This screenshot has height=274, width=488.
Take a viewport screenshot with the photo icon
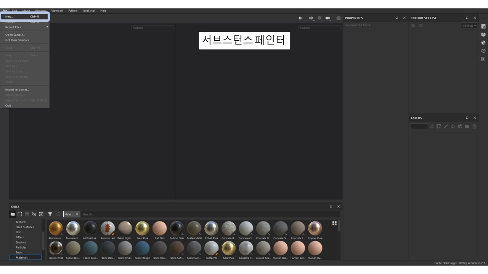[x=339, y=18]
